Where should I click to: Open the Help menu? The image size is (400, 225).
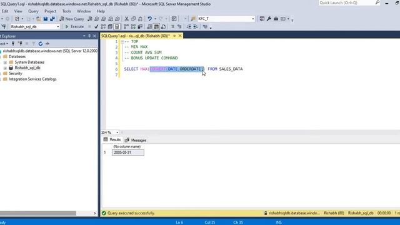[101, 11]
